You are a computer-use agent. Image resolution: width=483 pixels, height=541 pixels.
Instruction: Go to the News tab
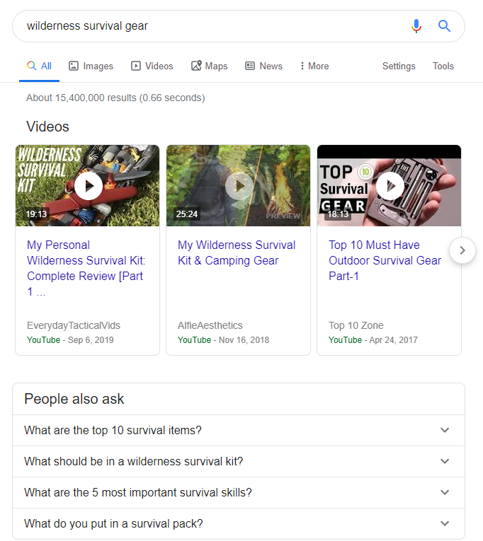tap(263, 66)
